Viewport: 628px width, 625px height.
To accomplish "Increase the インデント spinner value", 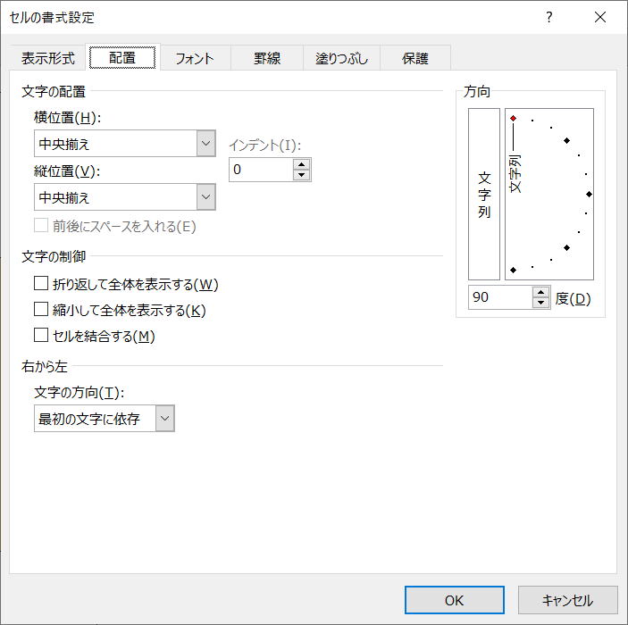I will click(x=301, y=164).
